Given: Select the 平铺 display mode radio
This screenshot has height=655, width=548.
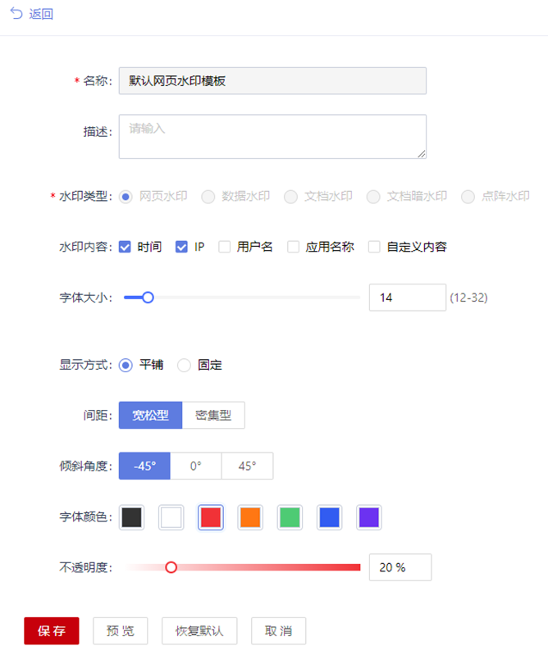Looking at the screenshot, I should [x=126, y=365].
